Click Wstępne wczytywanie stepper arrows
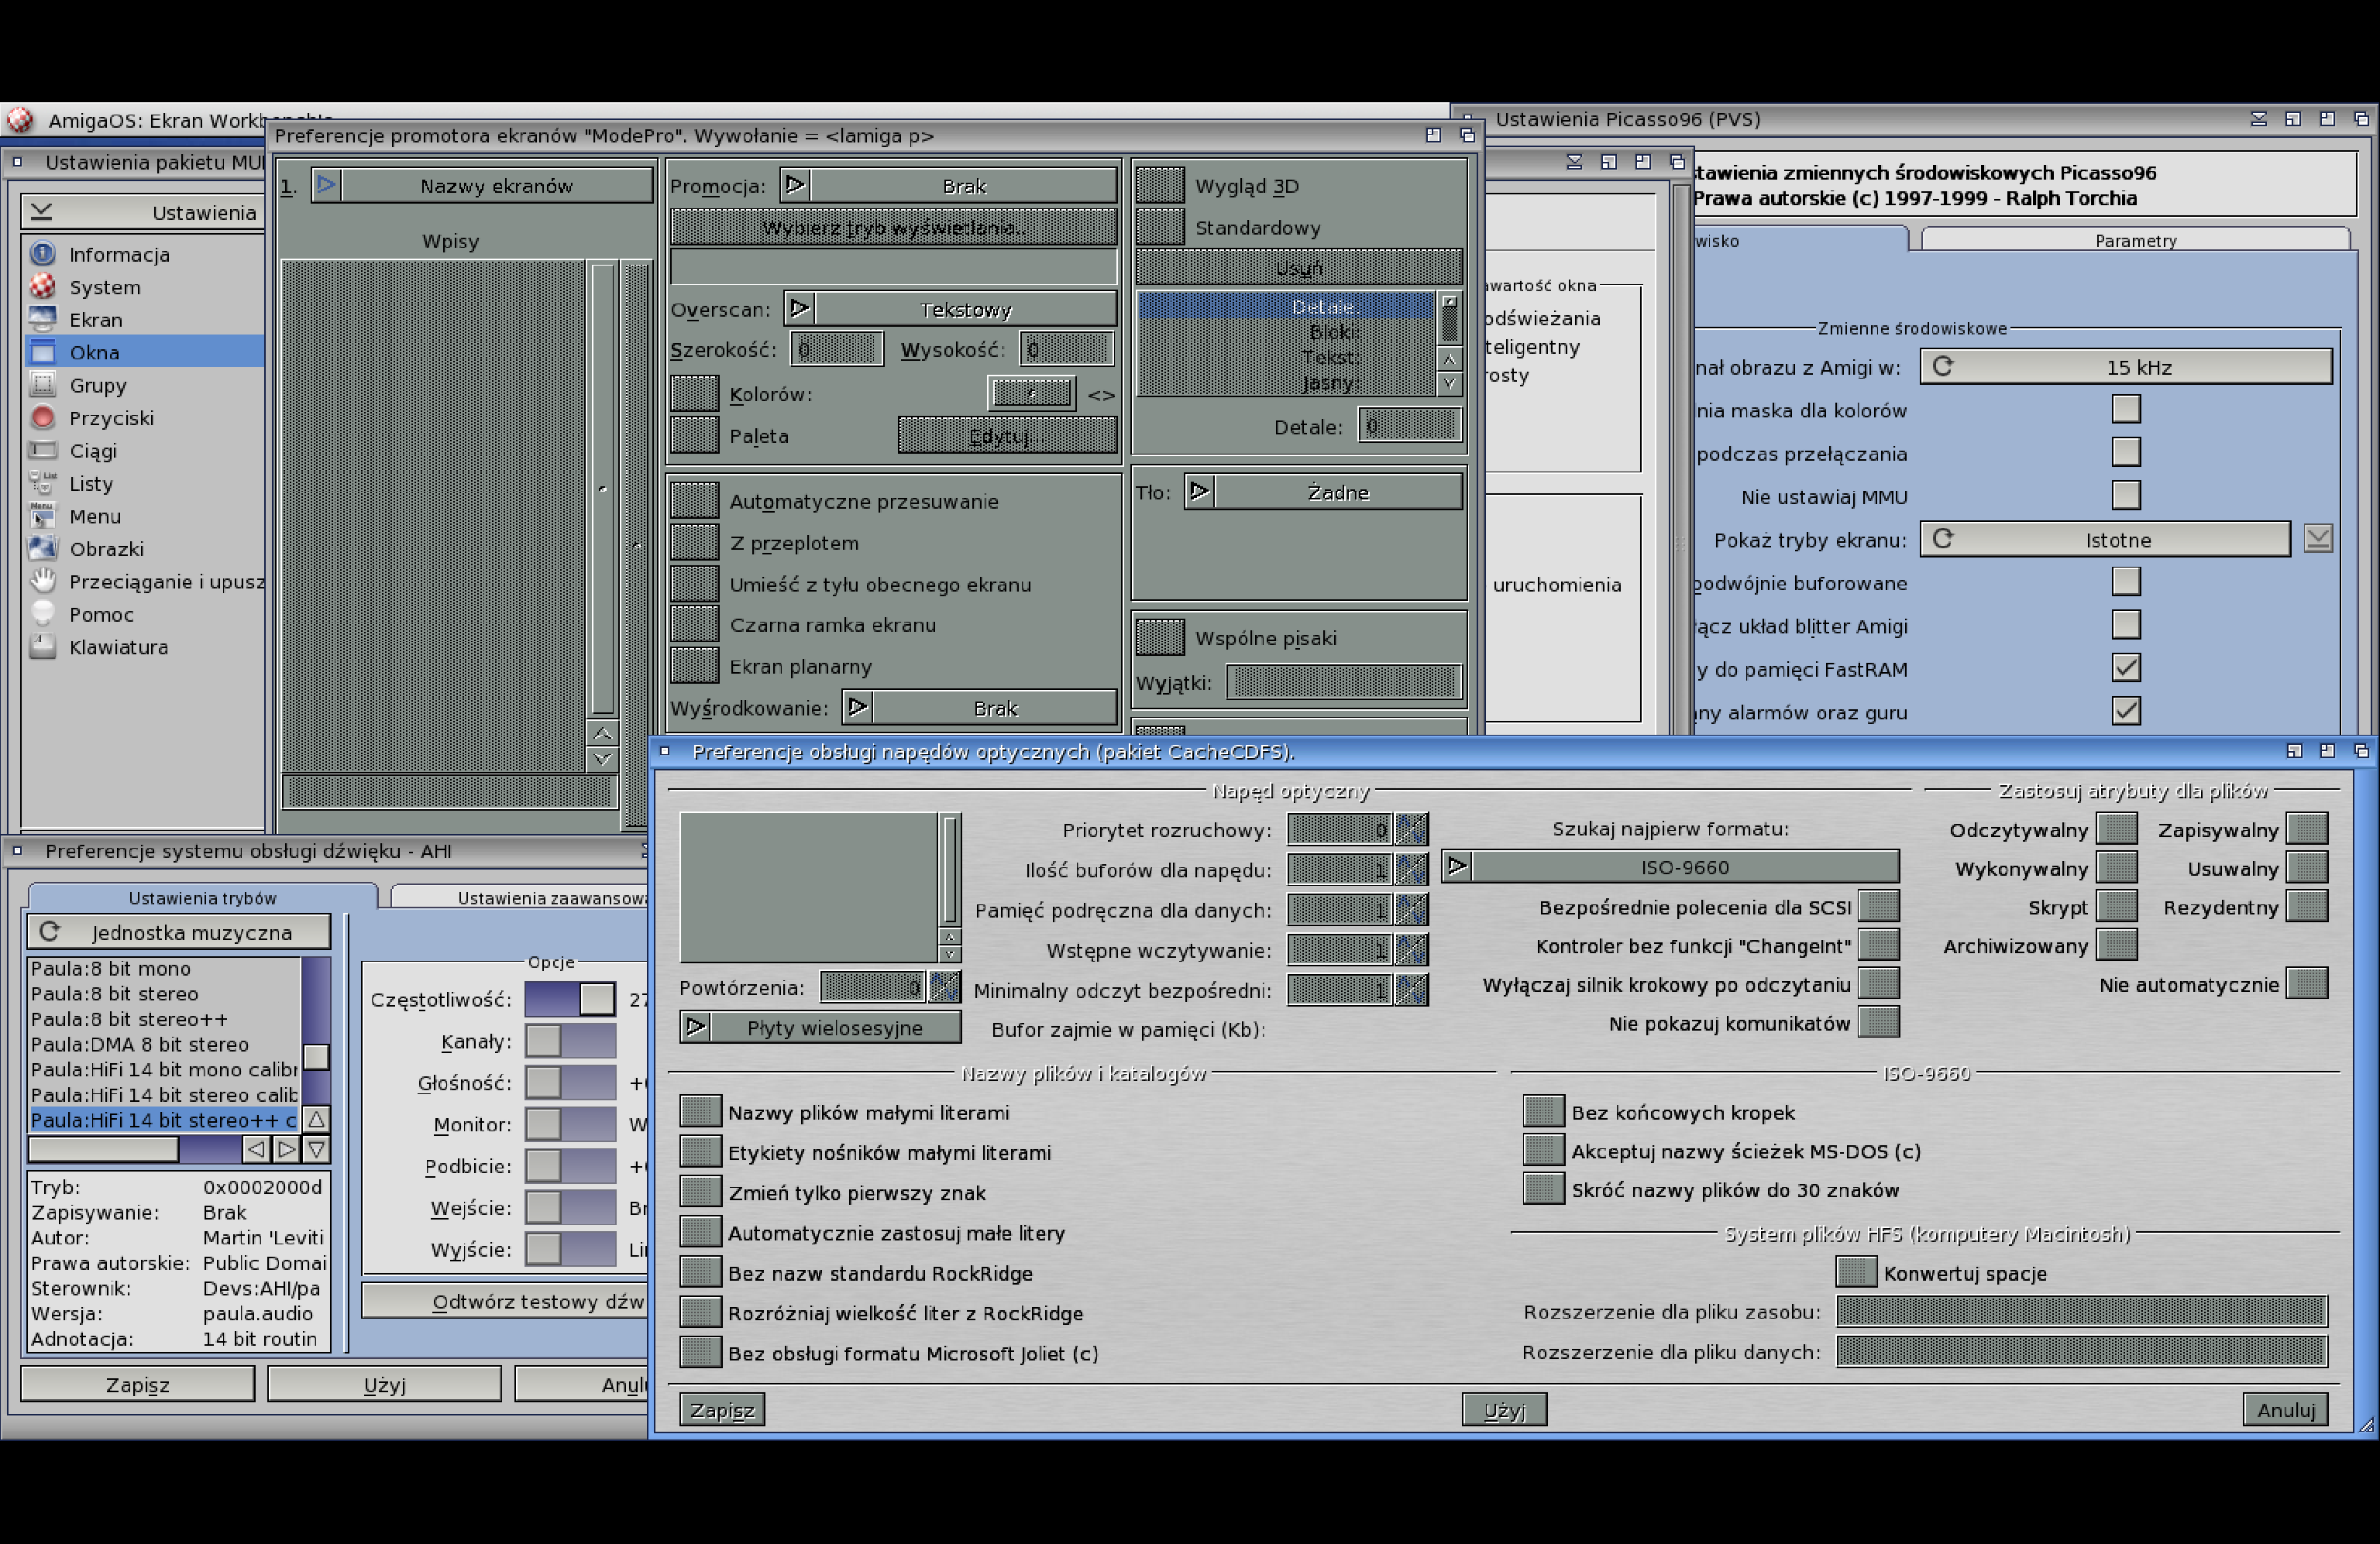 1411,949
